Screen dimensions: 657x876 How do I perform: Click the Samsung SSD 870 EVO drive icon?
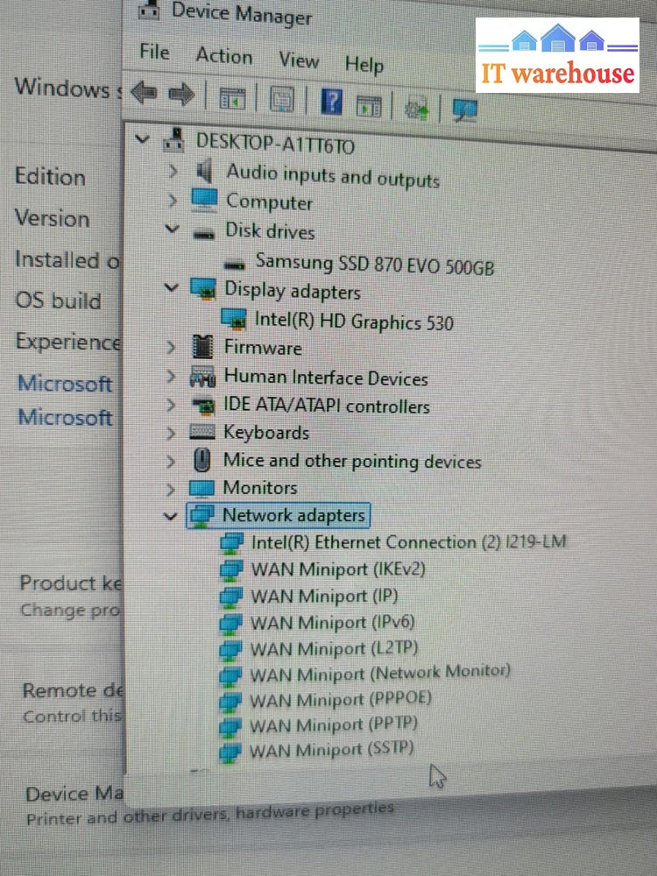click(x=234, y=263)
